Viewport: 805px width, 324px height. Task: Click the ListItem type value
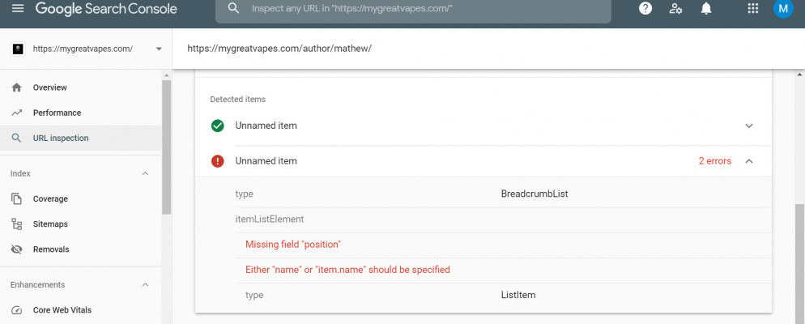[x=518, y=296]
